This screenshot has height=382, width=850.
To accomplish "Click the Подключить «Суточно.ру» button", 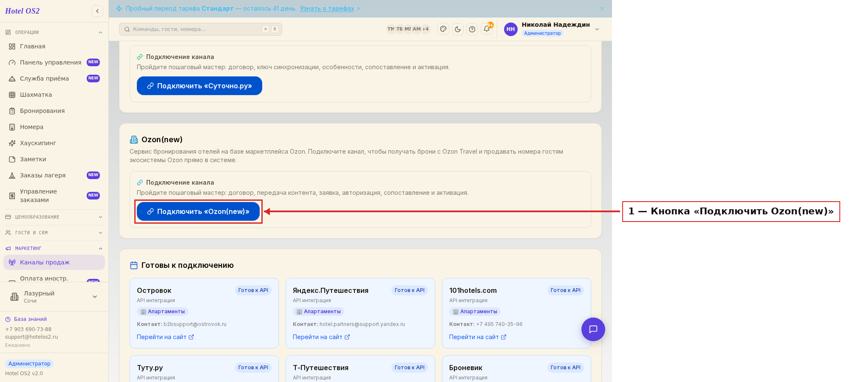I will click(199, 86).
